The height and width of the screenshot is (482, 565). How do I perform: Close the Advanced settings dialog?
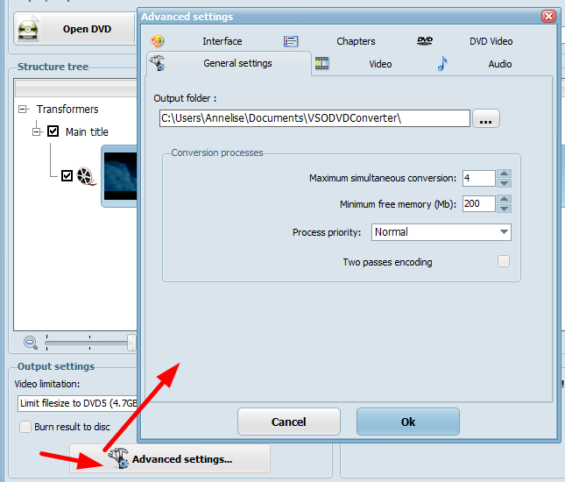click(548, 17)
